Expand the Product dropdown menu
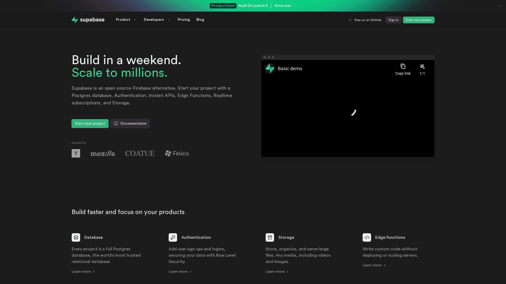Image resolution: width=506 pixels, height=284 pixels. pyautogui.click(x=126, y=20)
